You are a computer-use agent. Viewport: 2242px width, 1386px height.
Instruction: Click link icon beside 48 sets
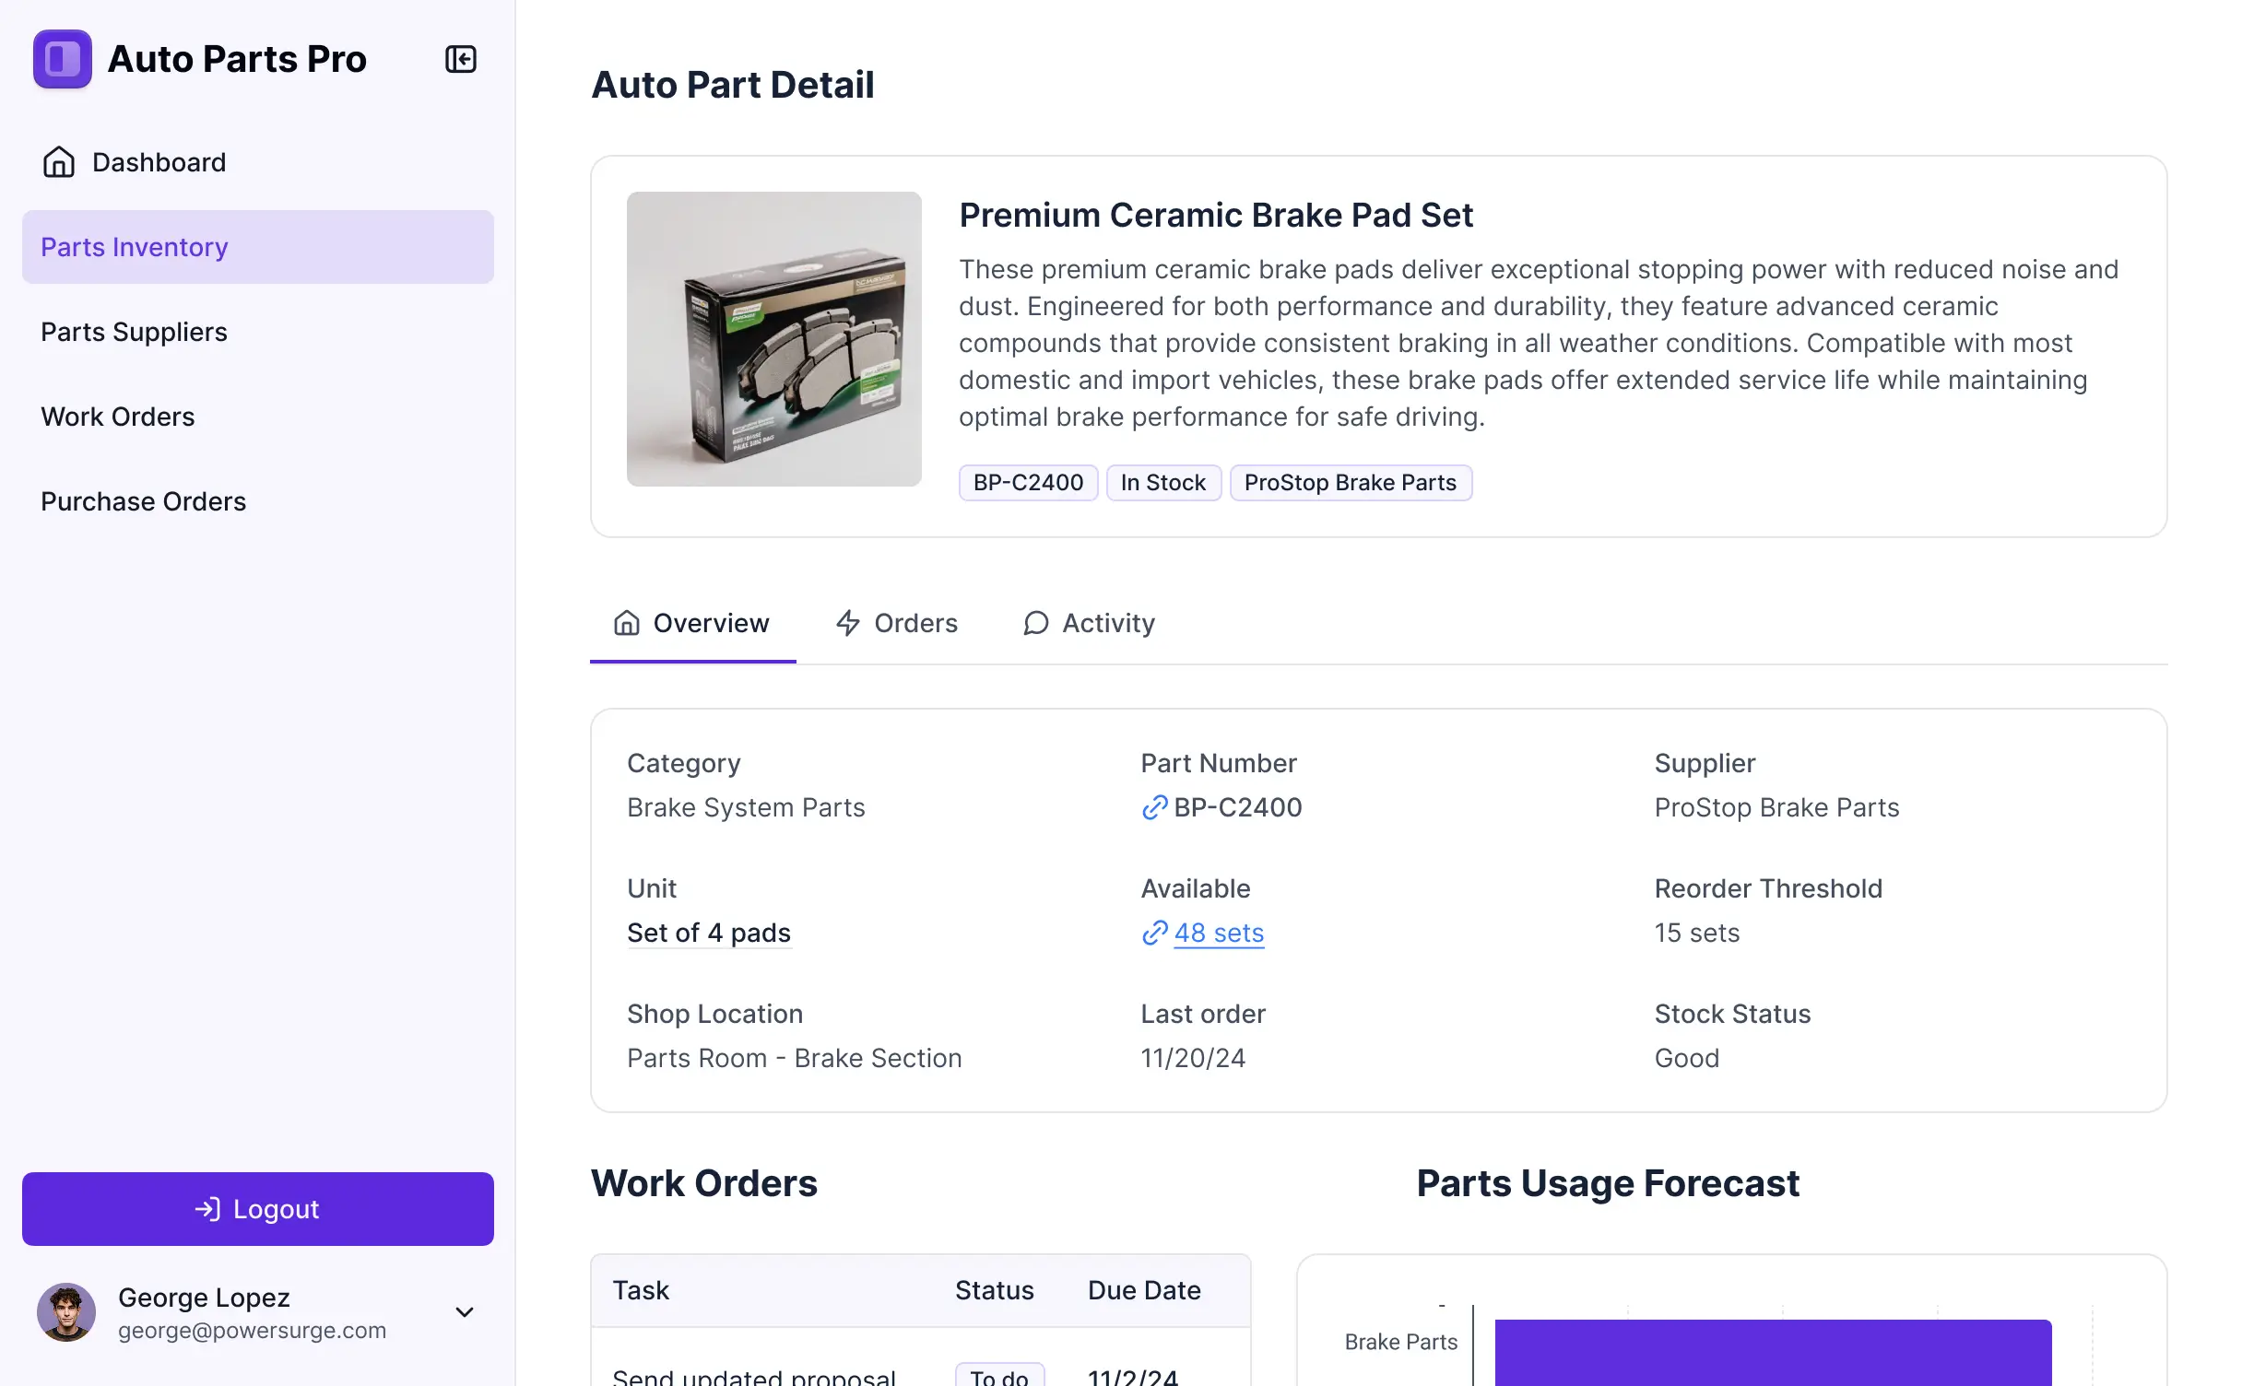coord(1154,933)
